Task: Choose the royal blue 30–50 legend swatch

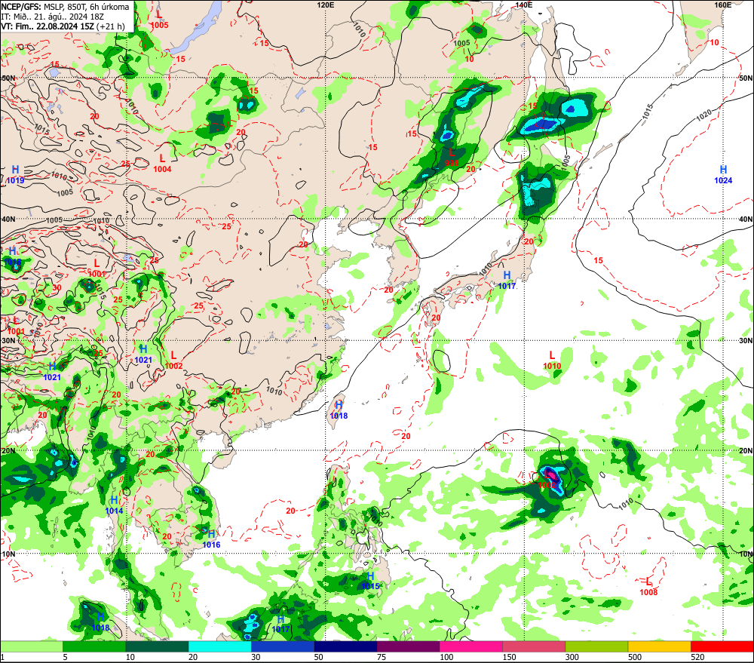Action: coord(283,646)
